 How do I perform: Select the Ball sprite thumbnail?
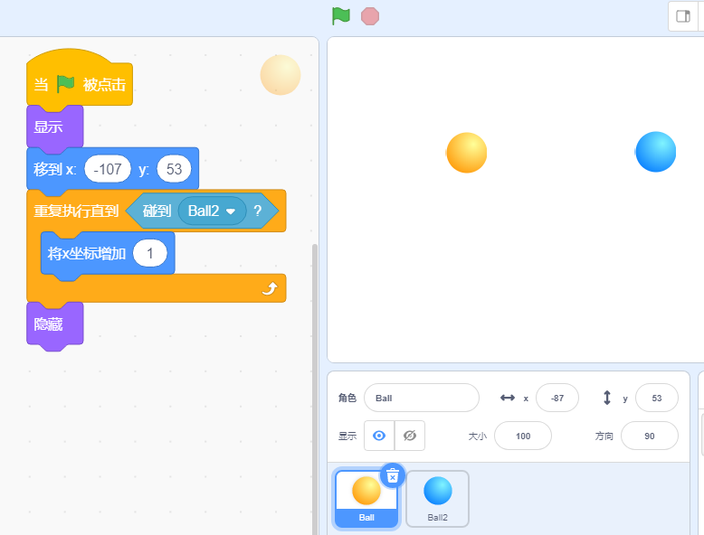(x=366, y=499)
